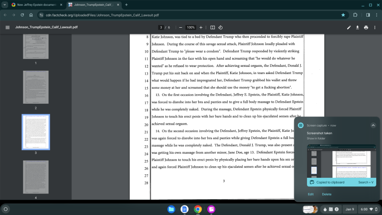The height and width of the screenshot is (215, 382).
Task: Open page 4 thumbnail
Action: pos(36,177)
